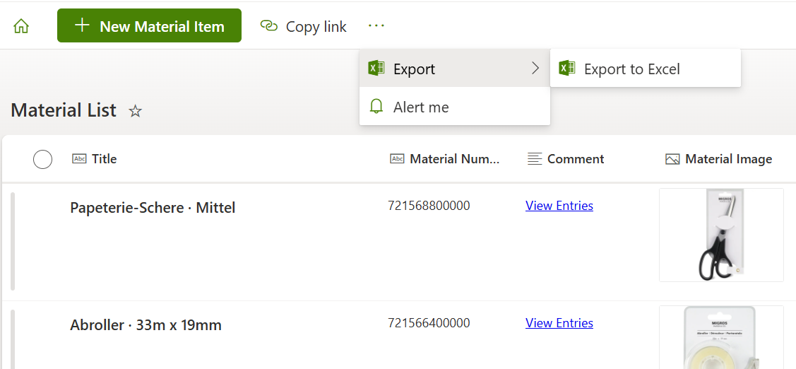The image size is (796, 369).
Task: Click the Copy link button
Action: tap(304, 27)
